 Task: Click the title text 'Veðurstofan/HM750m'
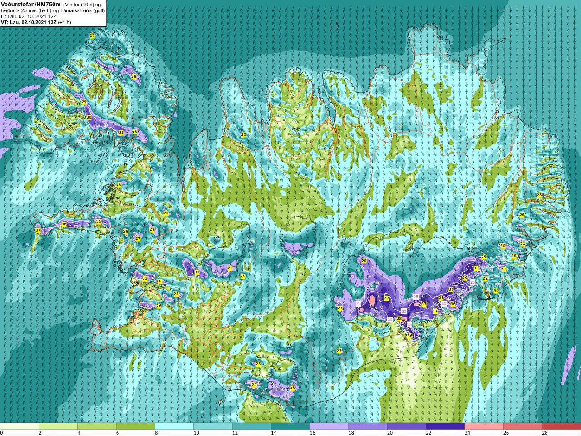click(x=31, y=4)
